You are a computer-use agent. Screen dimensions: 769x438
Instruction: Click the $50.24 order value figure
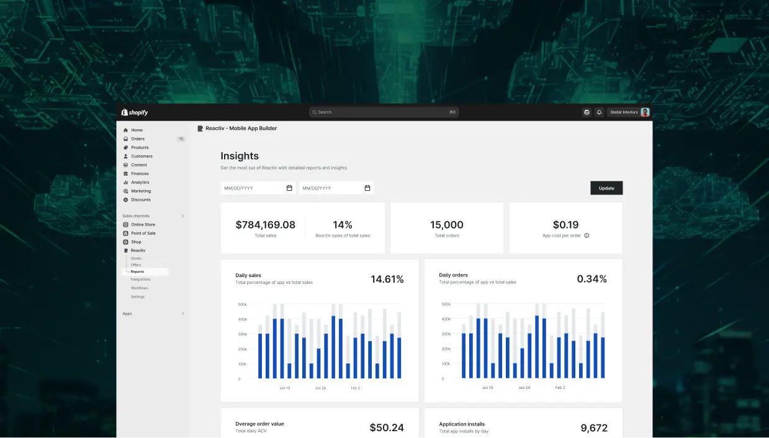387,428
